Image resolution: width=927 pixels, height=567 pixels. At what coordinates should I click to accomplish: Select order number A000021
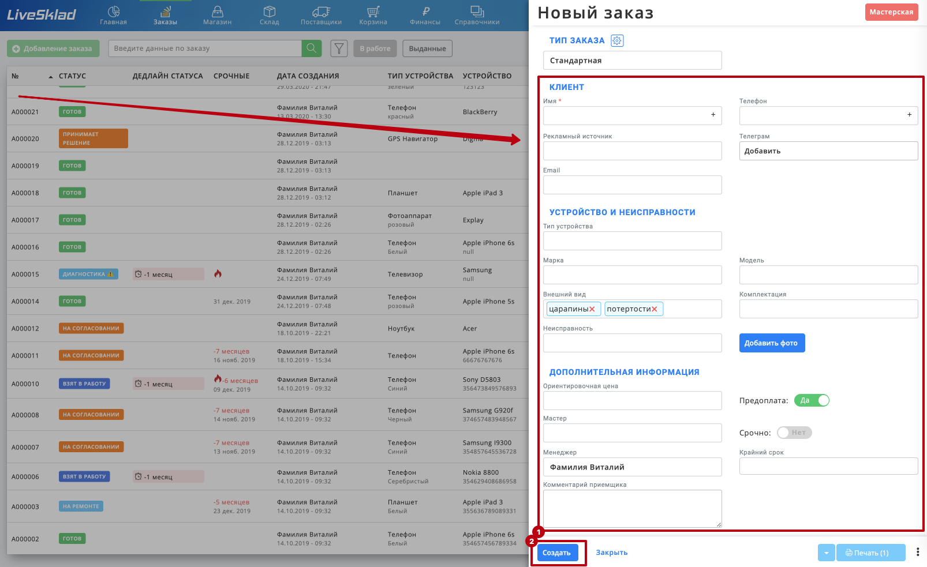[25, 112]
